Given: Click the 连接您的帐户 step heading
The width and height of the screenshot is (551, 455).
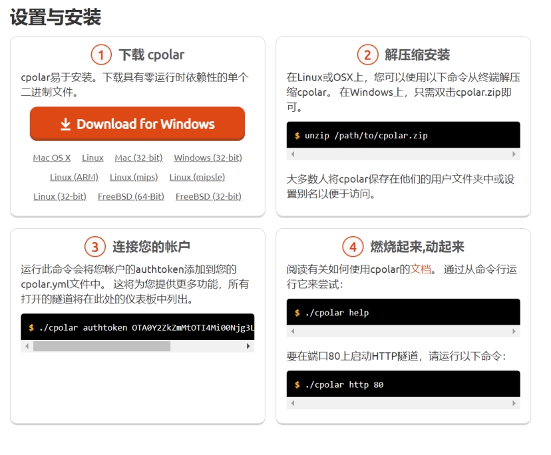Looking at the screenshot, I should pos(151,247).
